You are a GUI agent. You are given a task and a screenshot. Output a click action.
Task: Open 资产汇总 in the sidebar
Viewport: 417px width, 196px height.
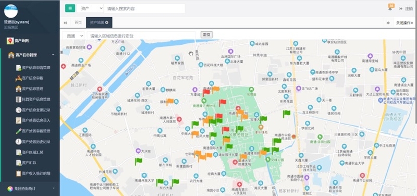point(26,163)
